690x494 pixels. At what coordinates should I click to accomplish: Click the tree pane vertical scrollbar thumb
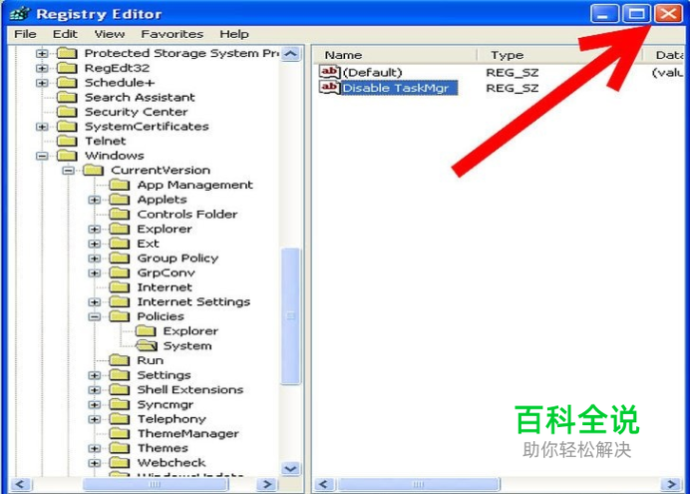[290, 316]
